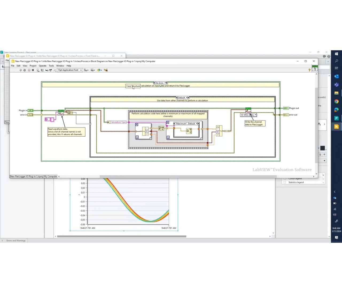Click Errors and Warnings in FlexLogger
Screen dimensions: 342x293
coord(16,241)
